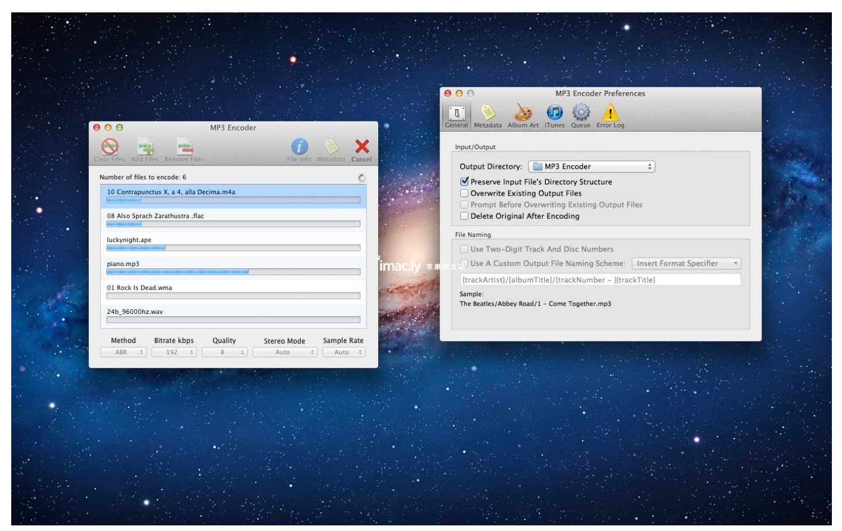This screenshot has width=842, height=531.
Task: Open the Stereo Mode Auto dropdown
Action: click(285, 352)
